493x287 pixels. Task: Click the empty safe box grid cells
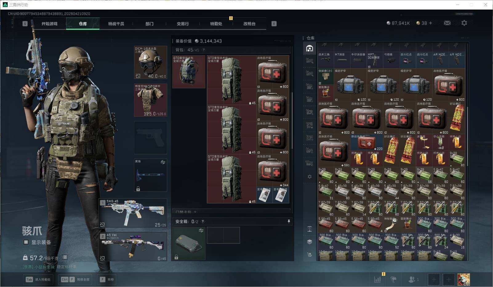click(x=223, y=235)
